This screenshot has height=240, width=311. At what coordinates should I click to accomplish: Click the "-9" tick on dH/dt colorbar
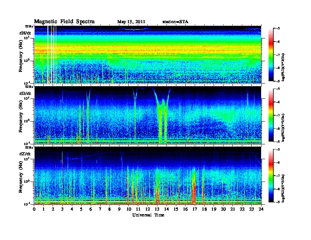pyautogui.click(x=278, y=81)
